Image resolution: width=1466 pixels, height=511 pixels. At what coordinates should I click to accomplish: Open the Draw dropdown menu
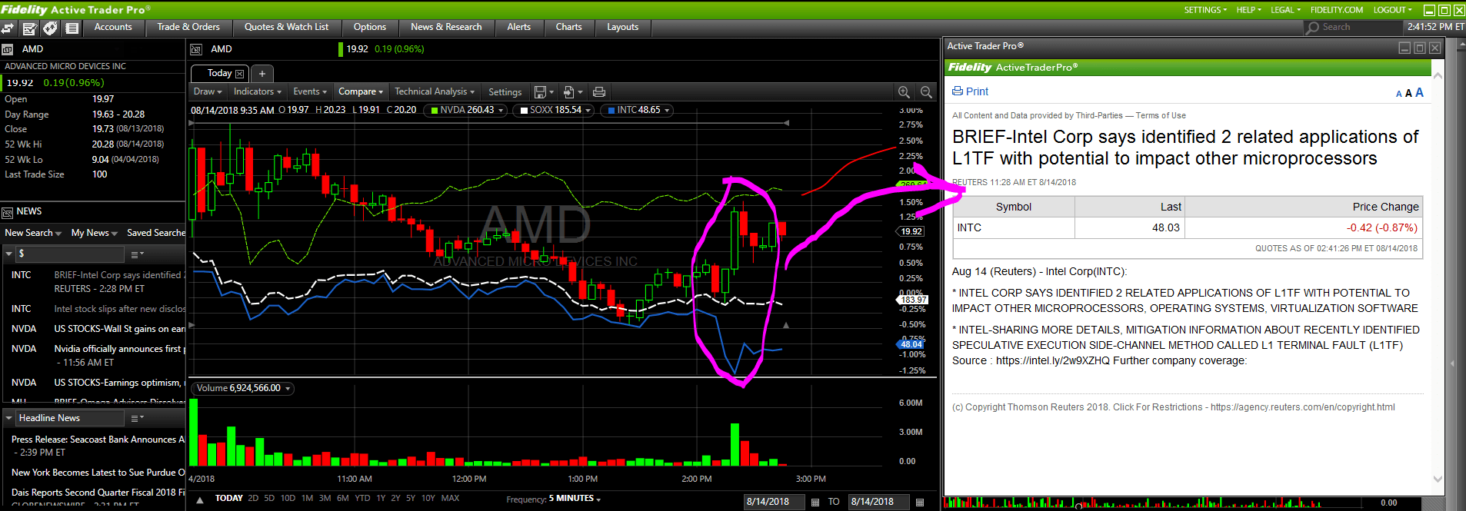point(208,91)
